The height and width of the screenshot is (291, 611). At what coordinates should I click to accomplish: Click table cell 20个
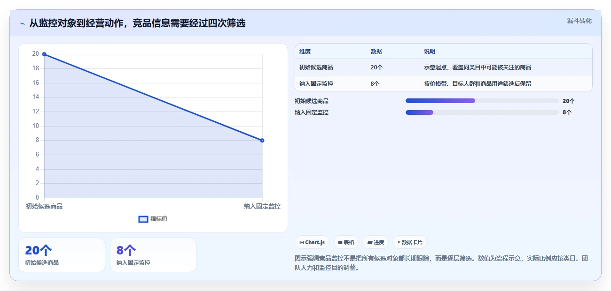(376, 67)
